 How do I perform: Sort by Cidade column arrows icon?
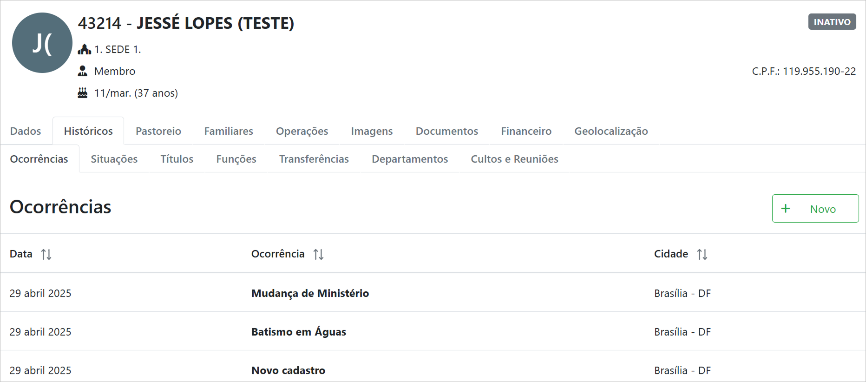pos(702,254)
